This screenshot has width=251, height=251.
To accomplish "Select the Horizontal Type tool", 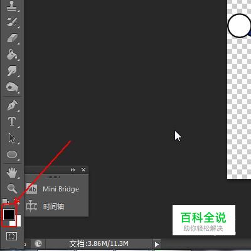I will (x=12, y=122).
